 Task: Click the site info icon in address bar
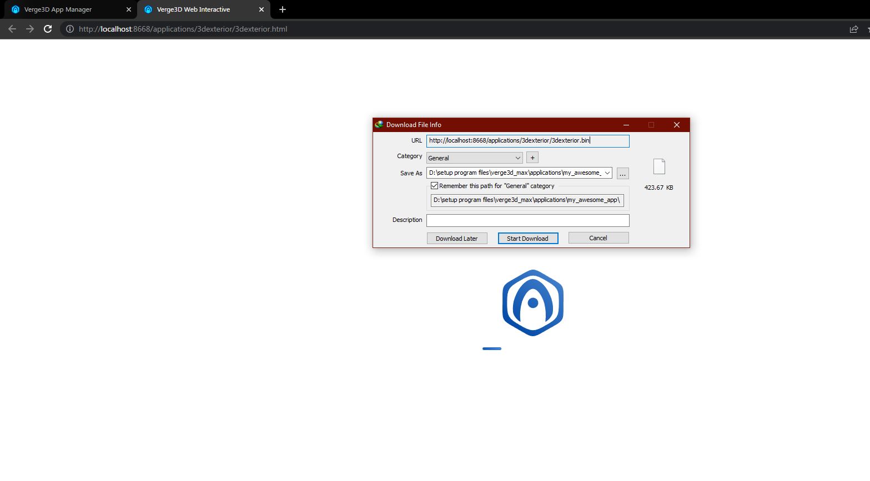[69, 29]
